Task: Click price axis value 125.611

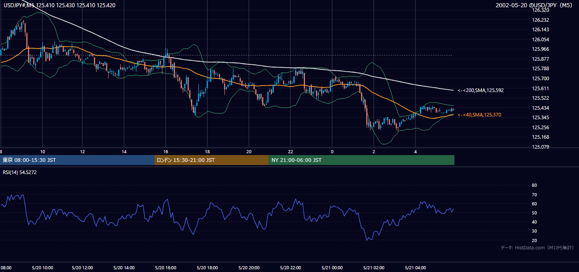Action: [x=541, y=89]
